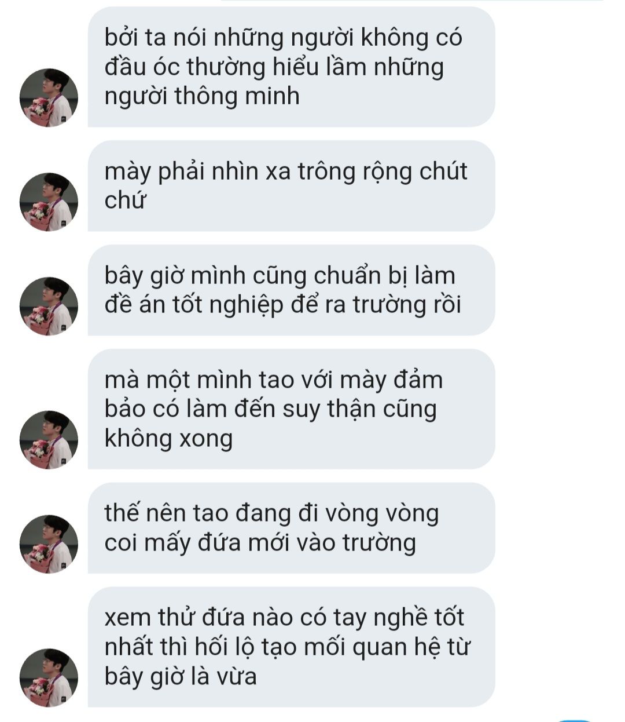
Task: Tap avatar next to 'mày phải nhìn xa' message
Action: coord(49,202)
